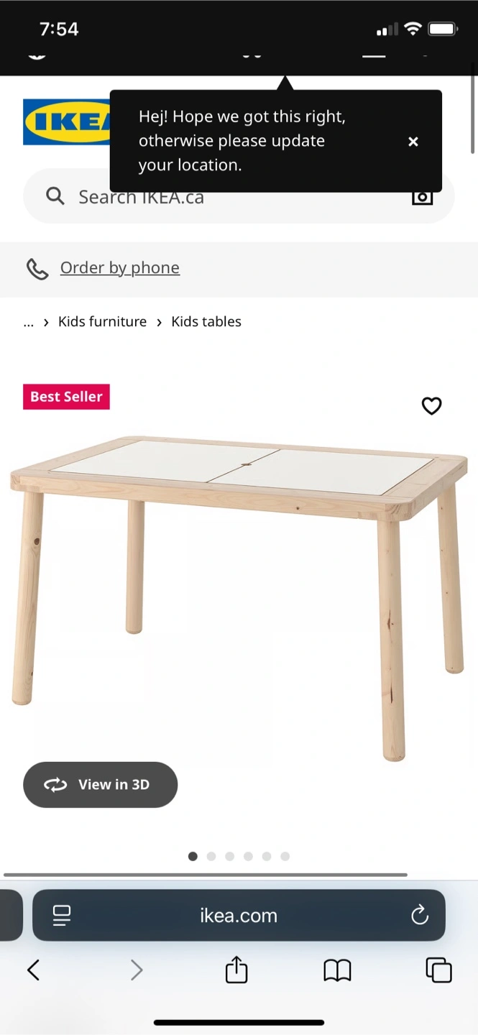Go to Kids furniture breadcrumb
The image size is (478, 1035).
tap(102, 321)
